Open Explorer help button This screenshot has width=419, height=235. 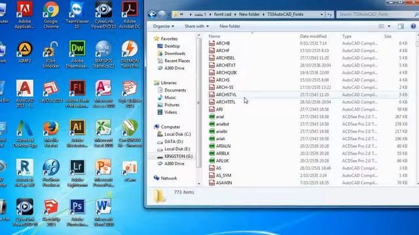pos(413,26)
